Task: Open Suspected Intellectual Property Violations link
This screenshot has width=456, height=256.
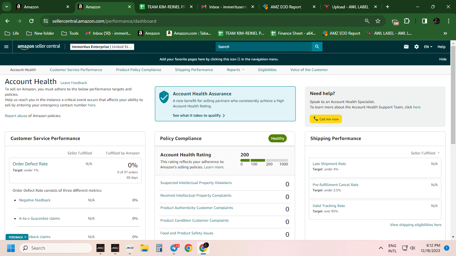Action: pyautogui.click(x=196, y=183)
